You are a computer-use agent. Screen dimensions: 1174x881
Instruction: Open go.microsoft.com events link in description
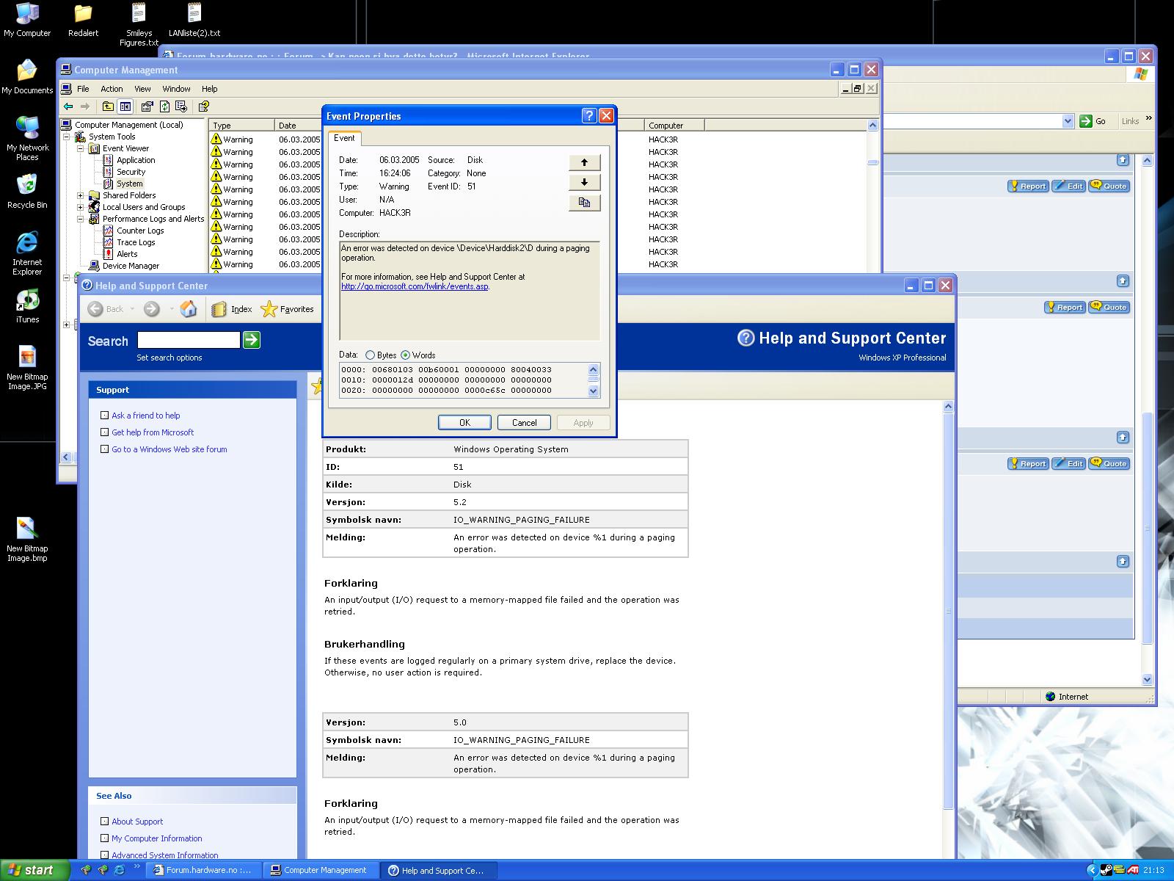tap(415, 286)
